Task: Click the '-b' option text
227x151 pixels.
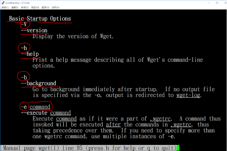Action: click(24, 77)
